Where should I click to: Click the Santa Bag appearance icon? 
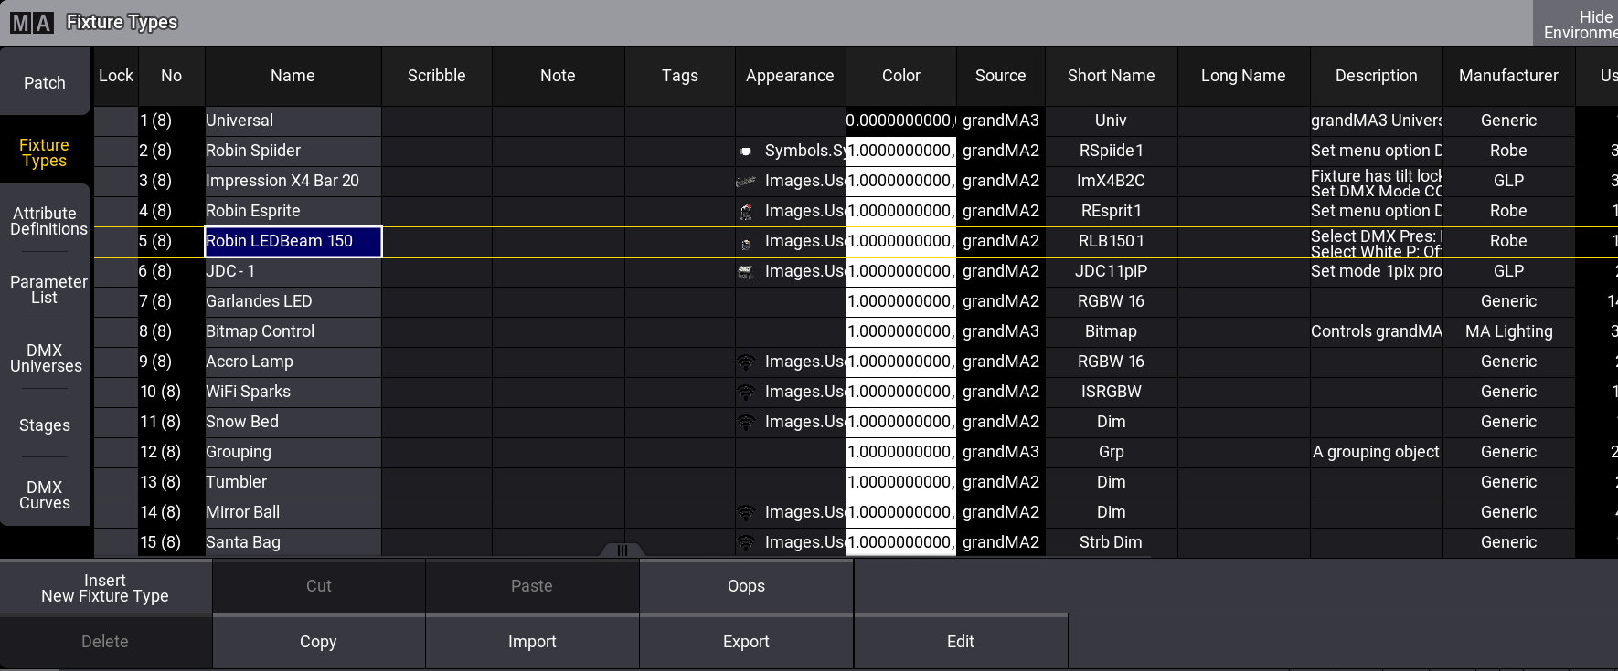746,542
